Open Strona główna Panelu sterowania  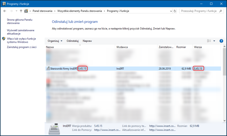[x=20, y=22]
